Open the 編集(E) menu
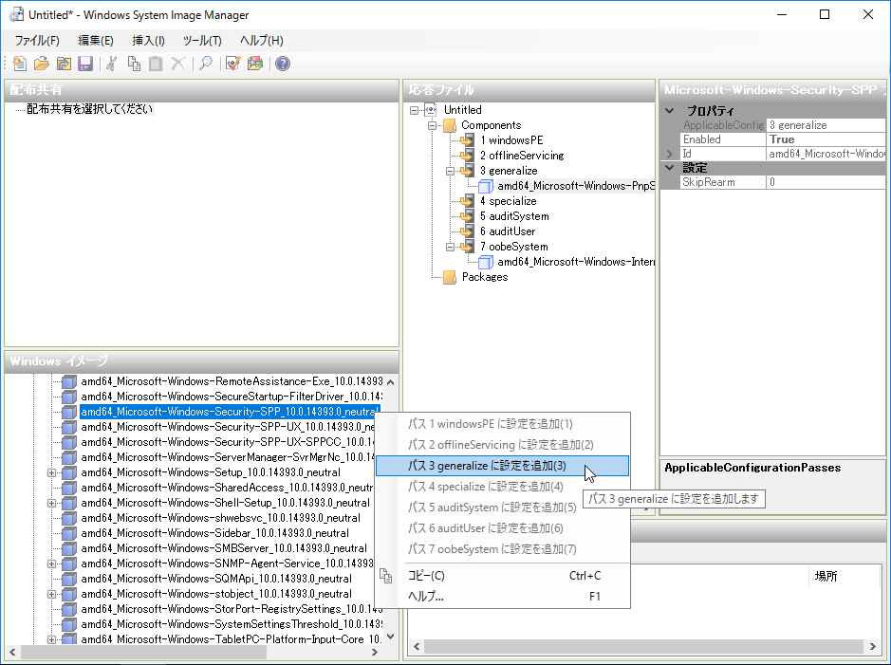891x665 pixels. tap(96, 41)
